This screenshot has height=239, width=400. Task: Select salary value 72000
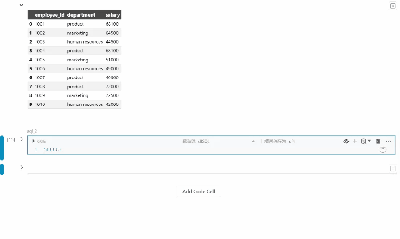(x=112, y=87)
